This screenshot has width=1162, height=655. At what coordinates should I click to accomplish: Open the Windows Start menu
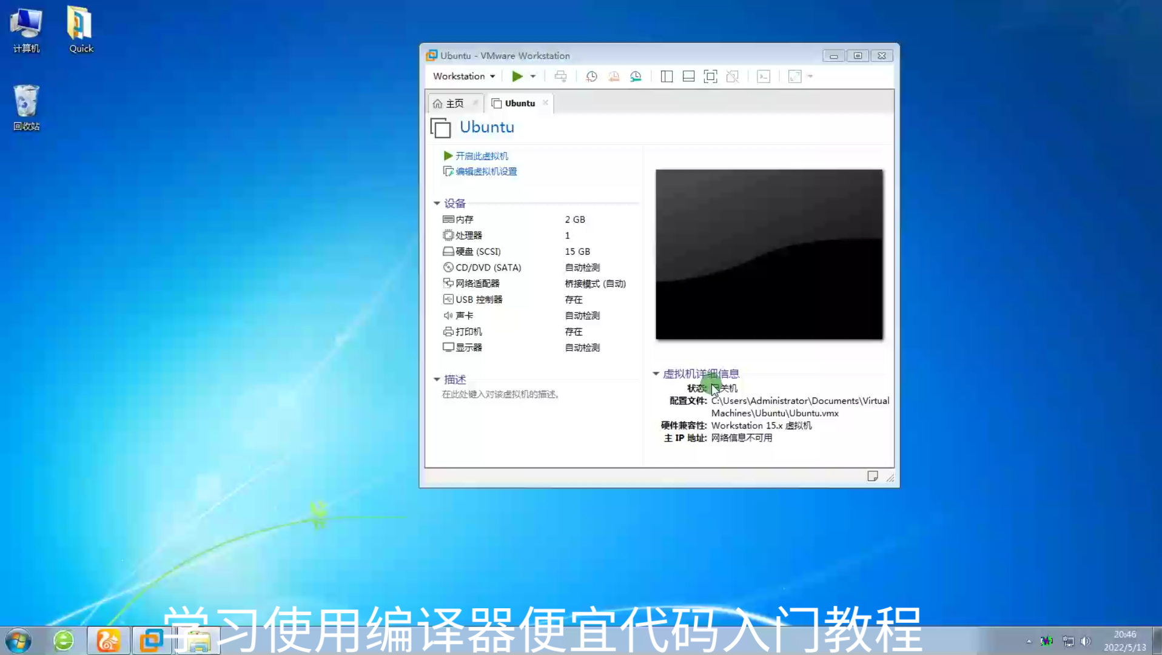click(18, 641)
